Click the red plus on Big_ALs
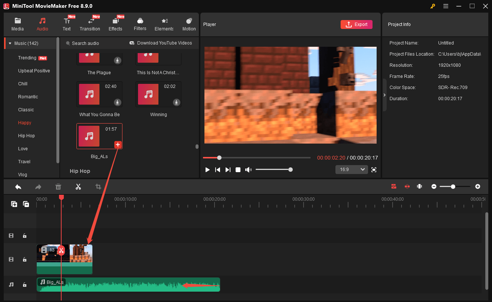The image size is (492, 302). pyautogui.click(x=118, y=144)
